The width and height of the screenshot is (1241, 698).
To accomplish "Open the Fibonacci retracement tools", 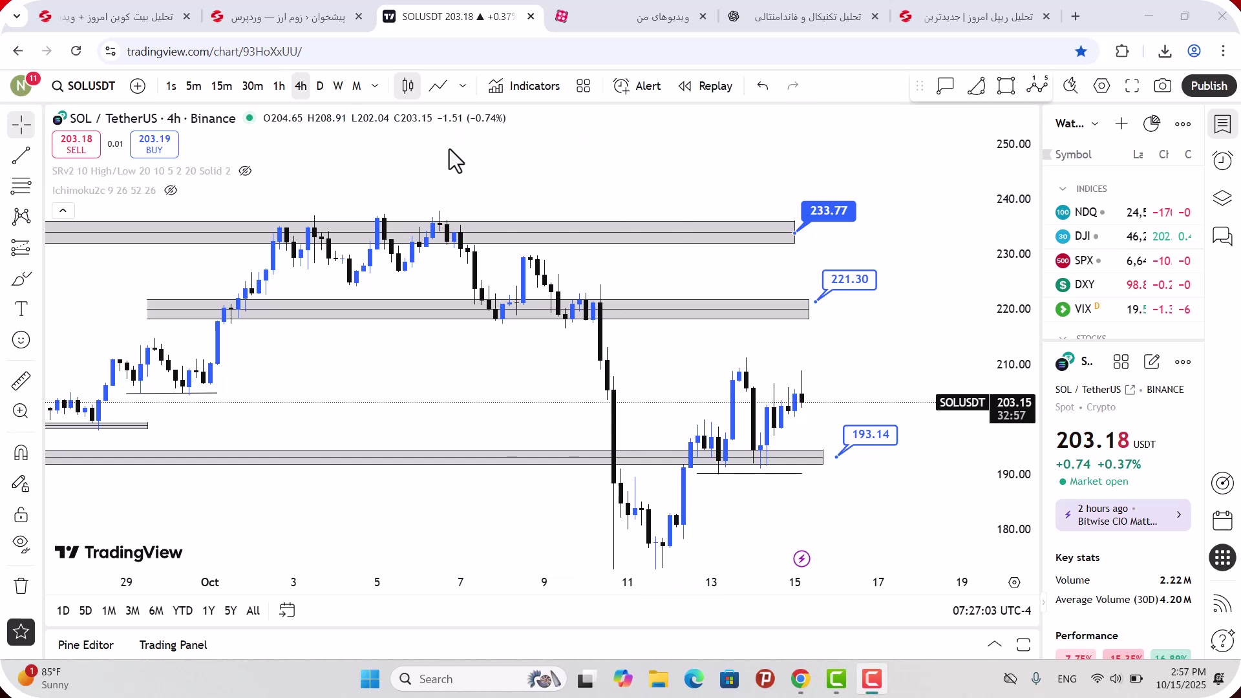I will pos(21,186).
